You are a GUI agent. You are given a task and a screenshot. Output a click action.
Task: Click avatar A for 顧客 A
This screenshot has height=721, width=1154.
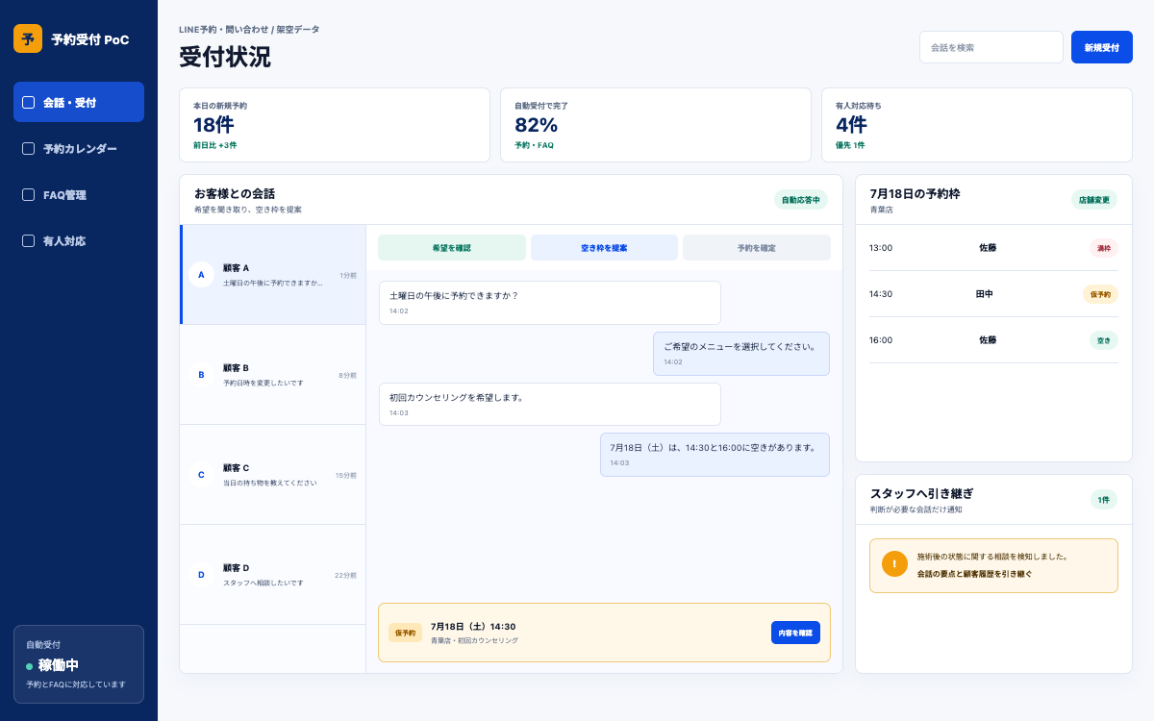click(201, 275)
